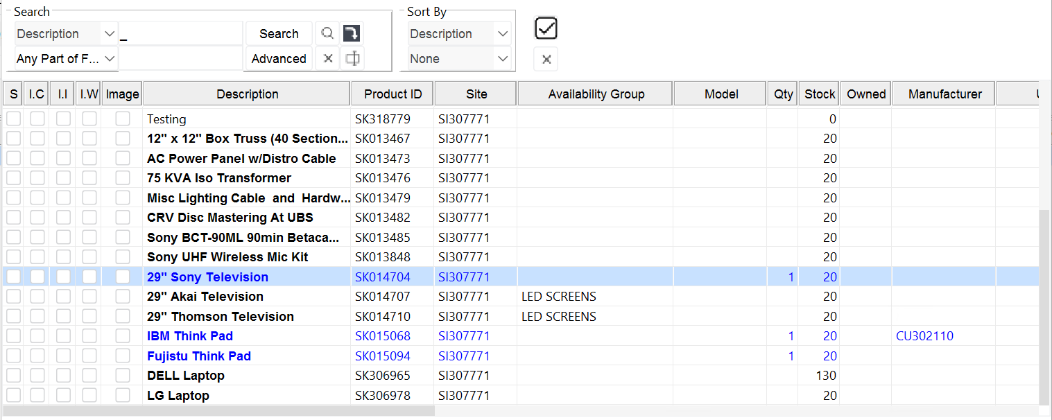Image resolution: width=1052 pixels, height=420 pixels.
Task: Click the large checkmark icon right of Sort By
Action: pyautogui.click(x=546, y=28)
